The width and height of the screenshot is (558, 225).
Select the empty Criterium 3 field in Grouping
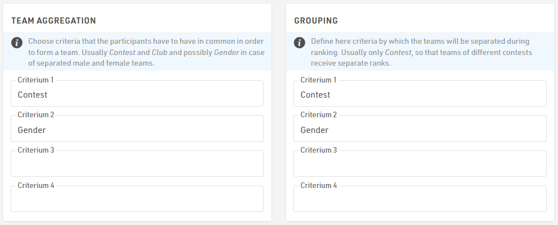[x=420, y=164]
